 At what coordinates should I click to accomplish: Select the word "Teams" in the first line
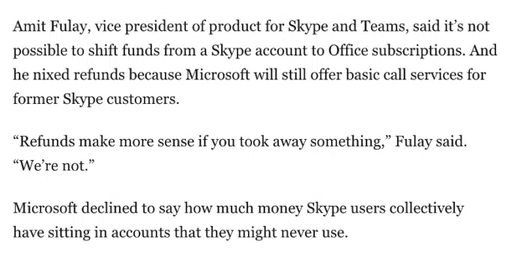pos(383,26)
